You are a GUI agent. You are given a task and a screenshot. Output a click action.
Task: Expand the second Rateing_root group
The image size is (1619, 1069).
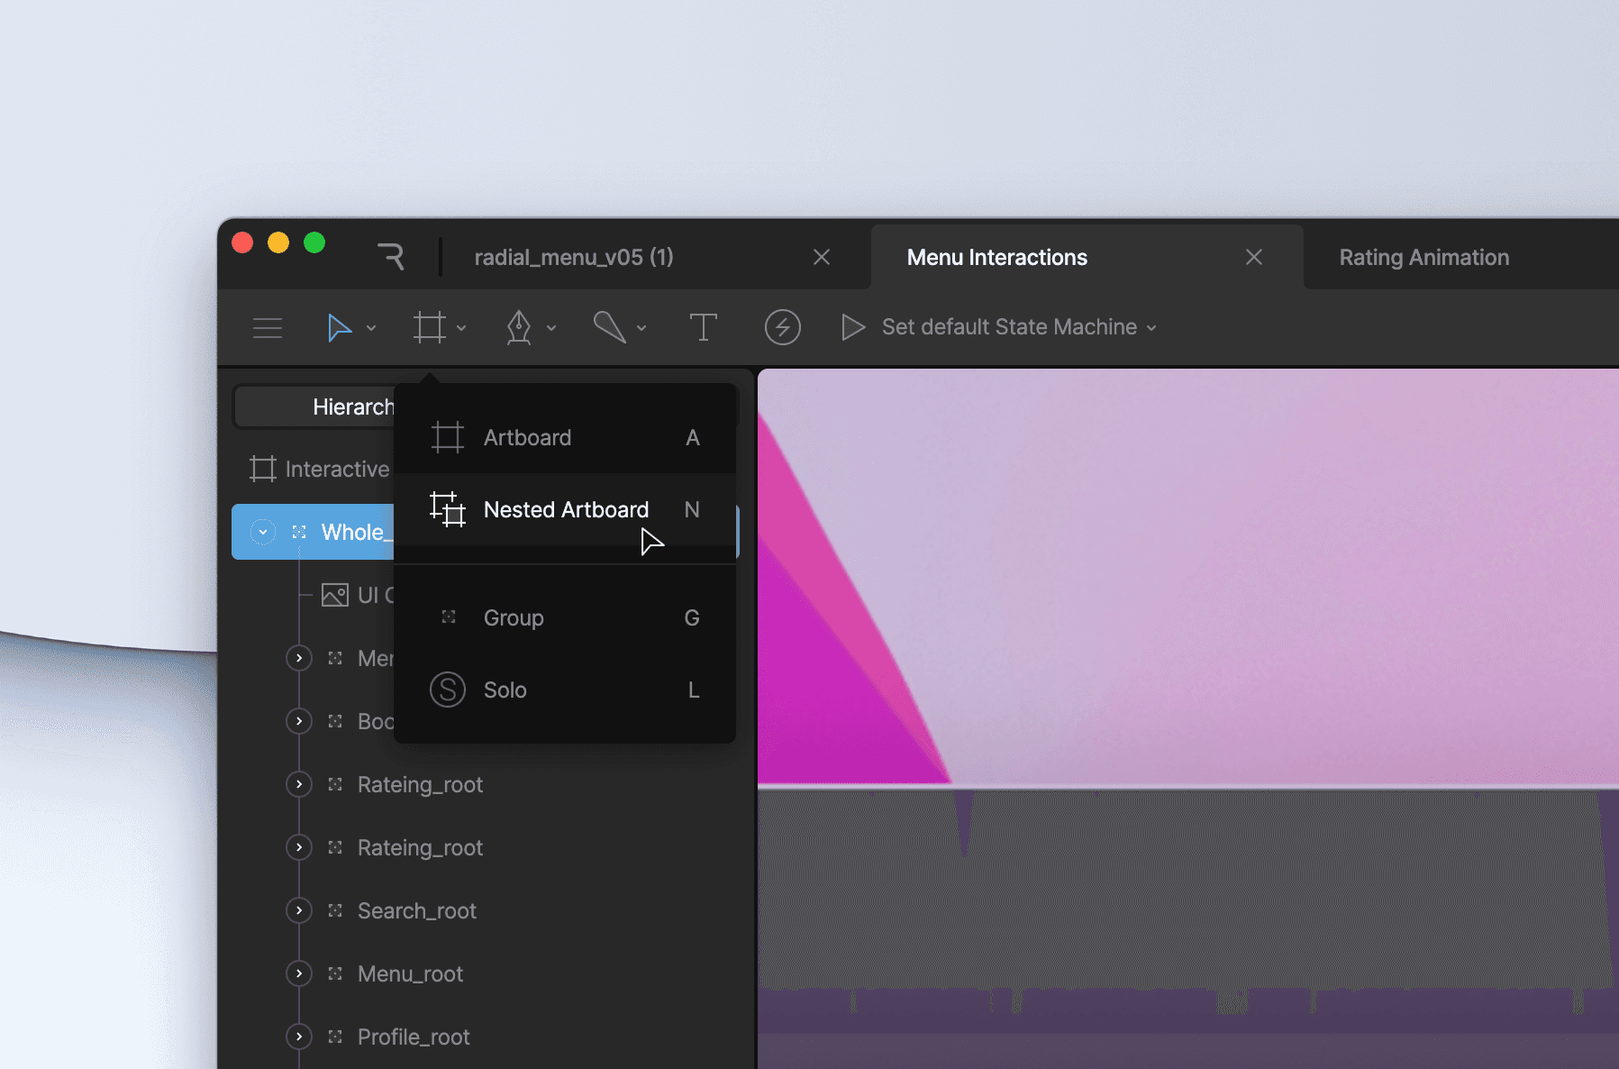click(299, 847)
